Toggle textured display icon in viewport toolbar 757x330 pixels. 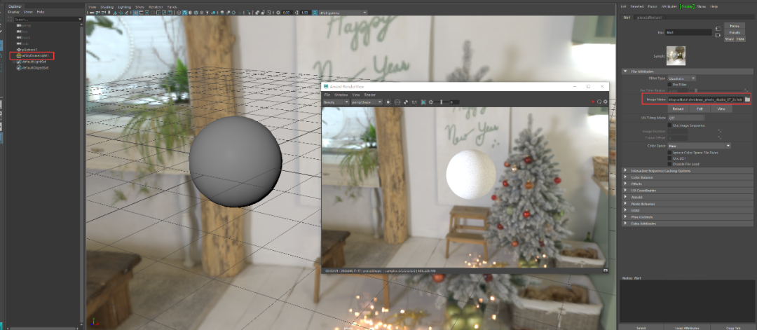pyautogui.click(x=202, y=12)
